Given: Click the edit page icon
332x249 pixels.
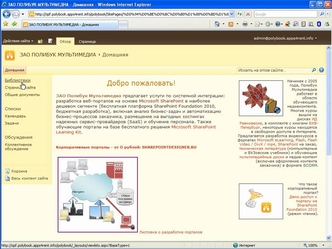Looking at the screenshot, I should (50, 41).
